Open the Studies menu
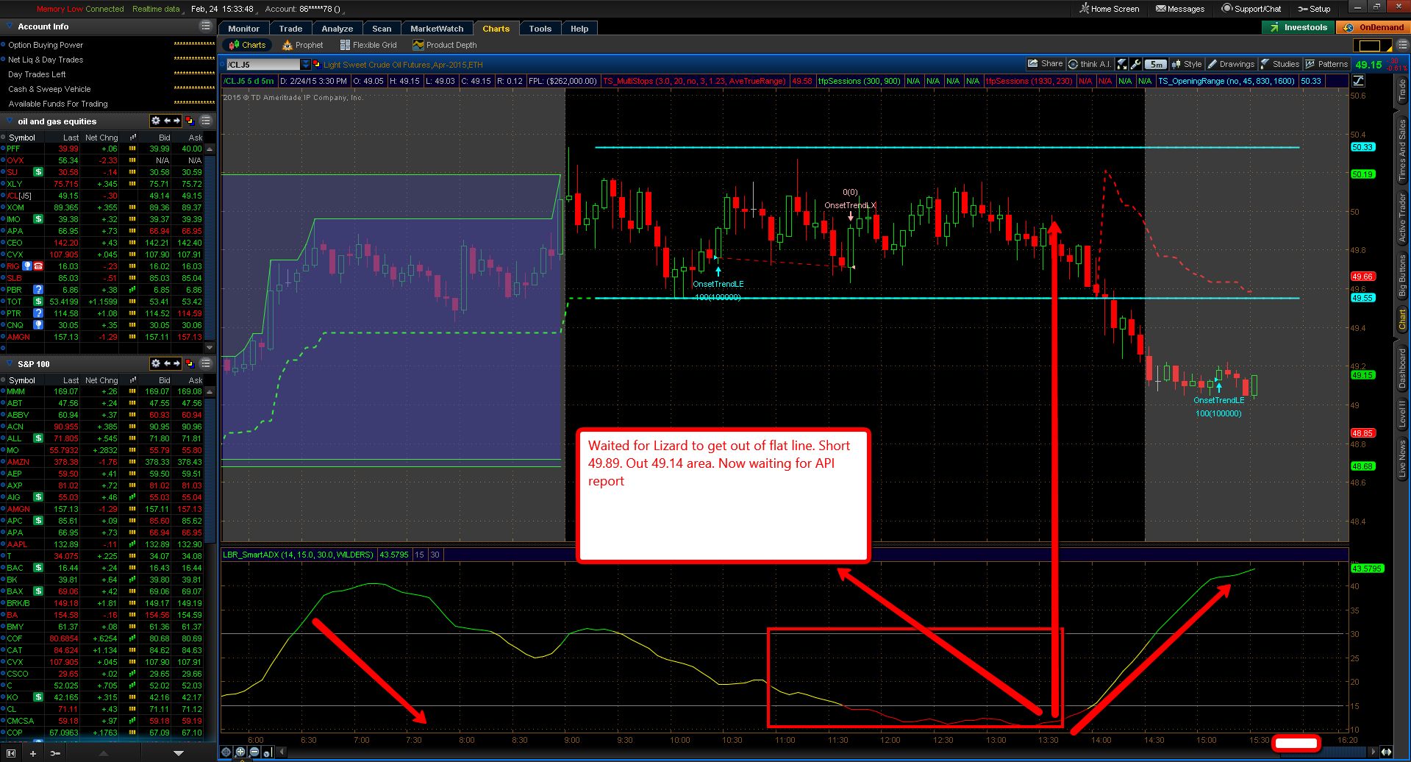Image resolution: width=1411 pixels, height=762 pixels. coord(1280,64)
